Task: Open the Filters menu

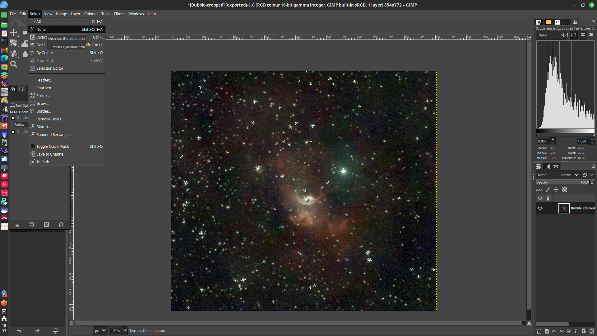Action: pyautogui.click(x=119, y=14)
